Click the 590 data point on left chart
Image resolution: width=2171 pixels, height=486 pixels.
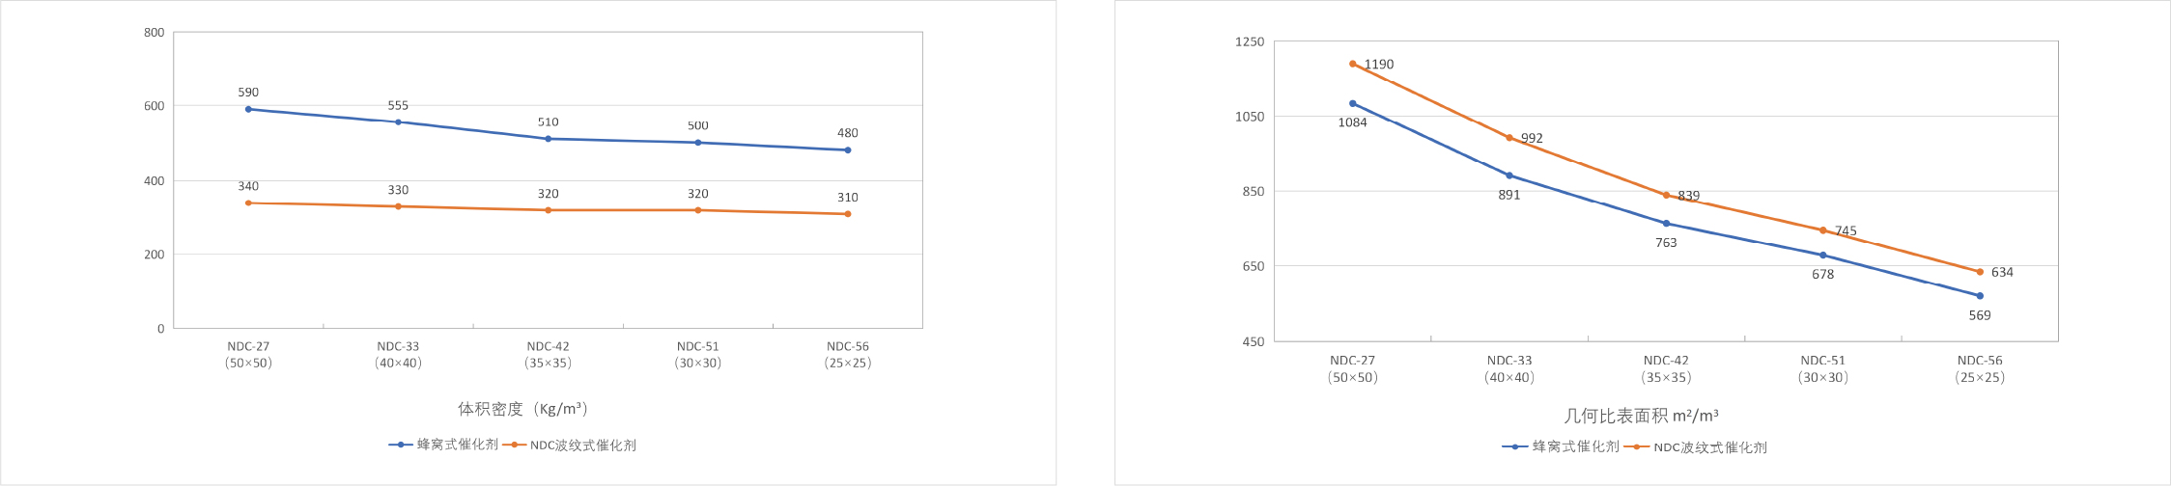click(248, 109)
